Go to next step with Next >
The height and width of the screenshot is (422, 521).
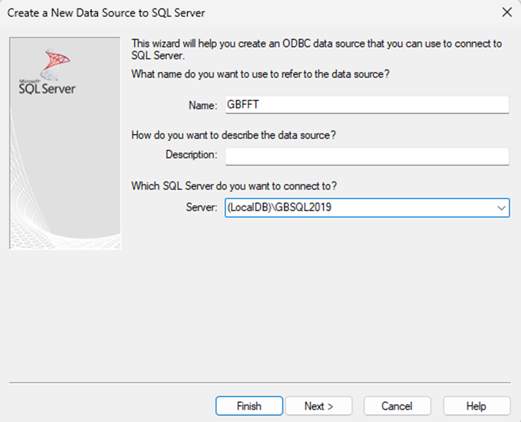point(319,406)
